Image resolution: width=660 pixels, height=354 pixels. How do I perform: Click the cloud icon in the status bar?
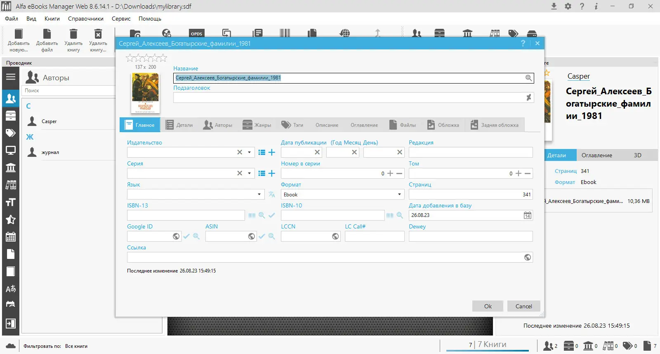click(11, 346)
